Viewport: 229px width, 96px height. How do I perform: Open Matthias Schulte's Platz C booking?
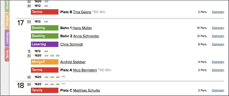[87, 91]
